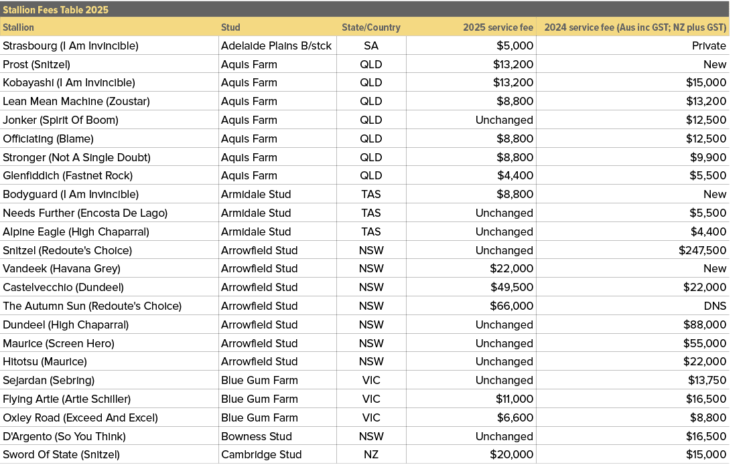
Task: Click the NZ country cell for Sword Of State
Action: tap(371, 454)
